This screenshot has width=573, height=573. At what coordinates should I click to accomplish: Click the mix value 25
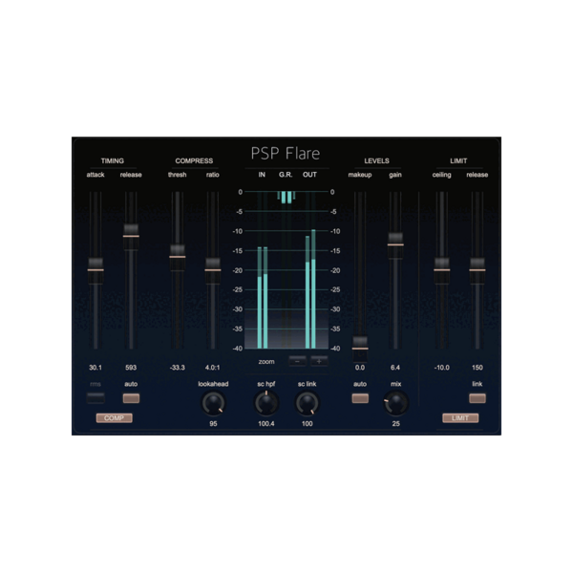click(396, 423)
